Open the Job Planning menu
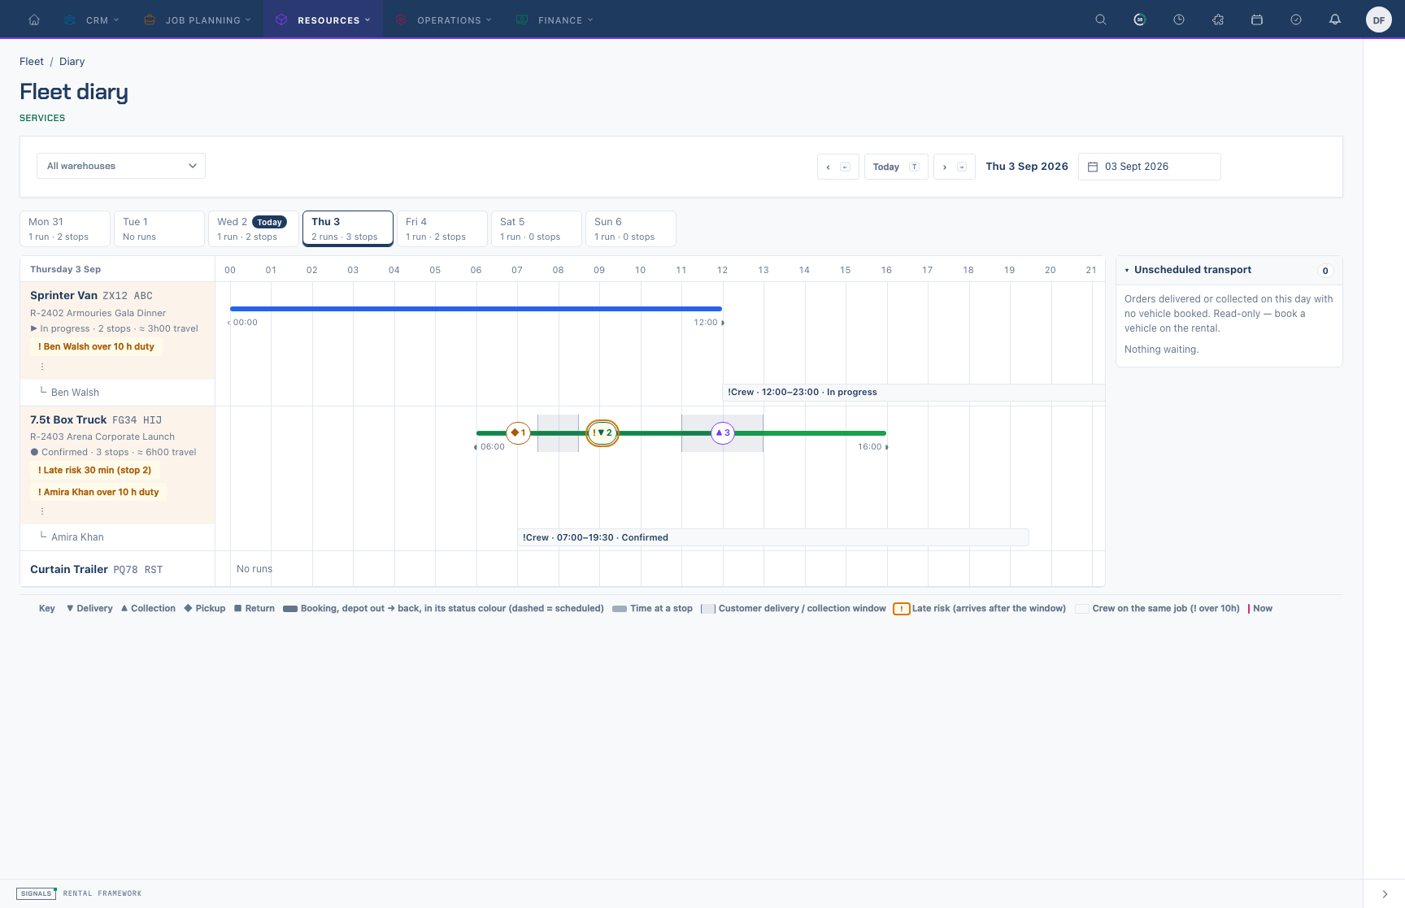 pyautogui.click(x=197, y=20)
